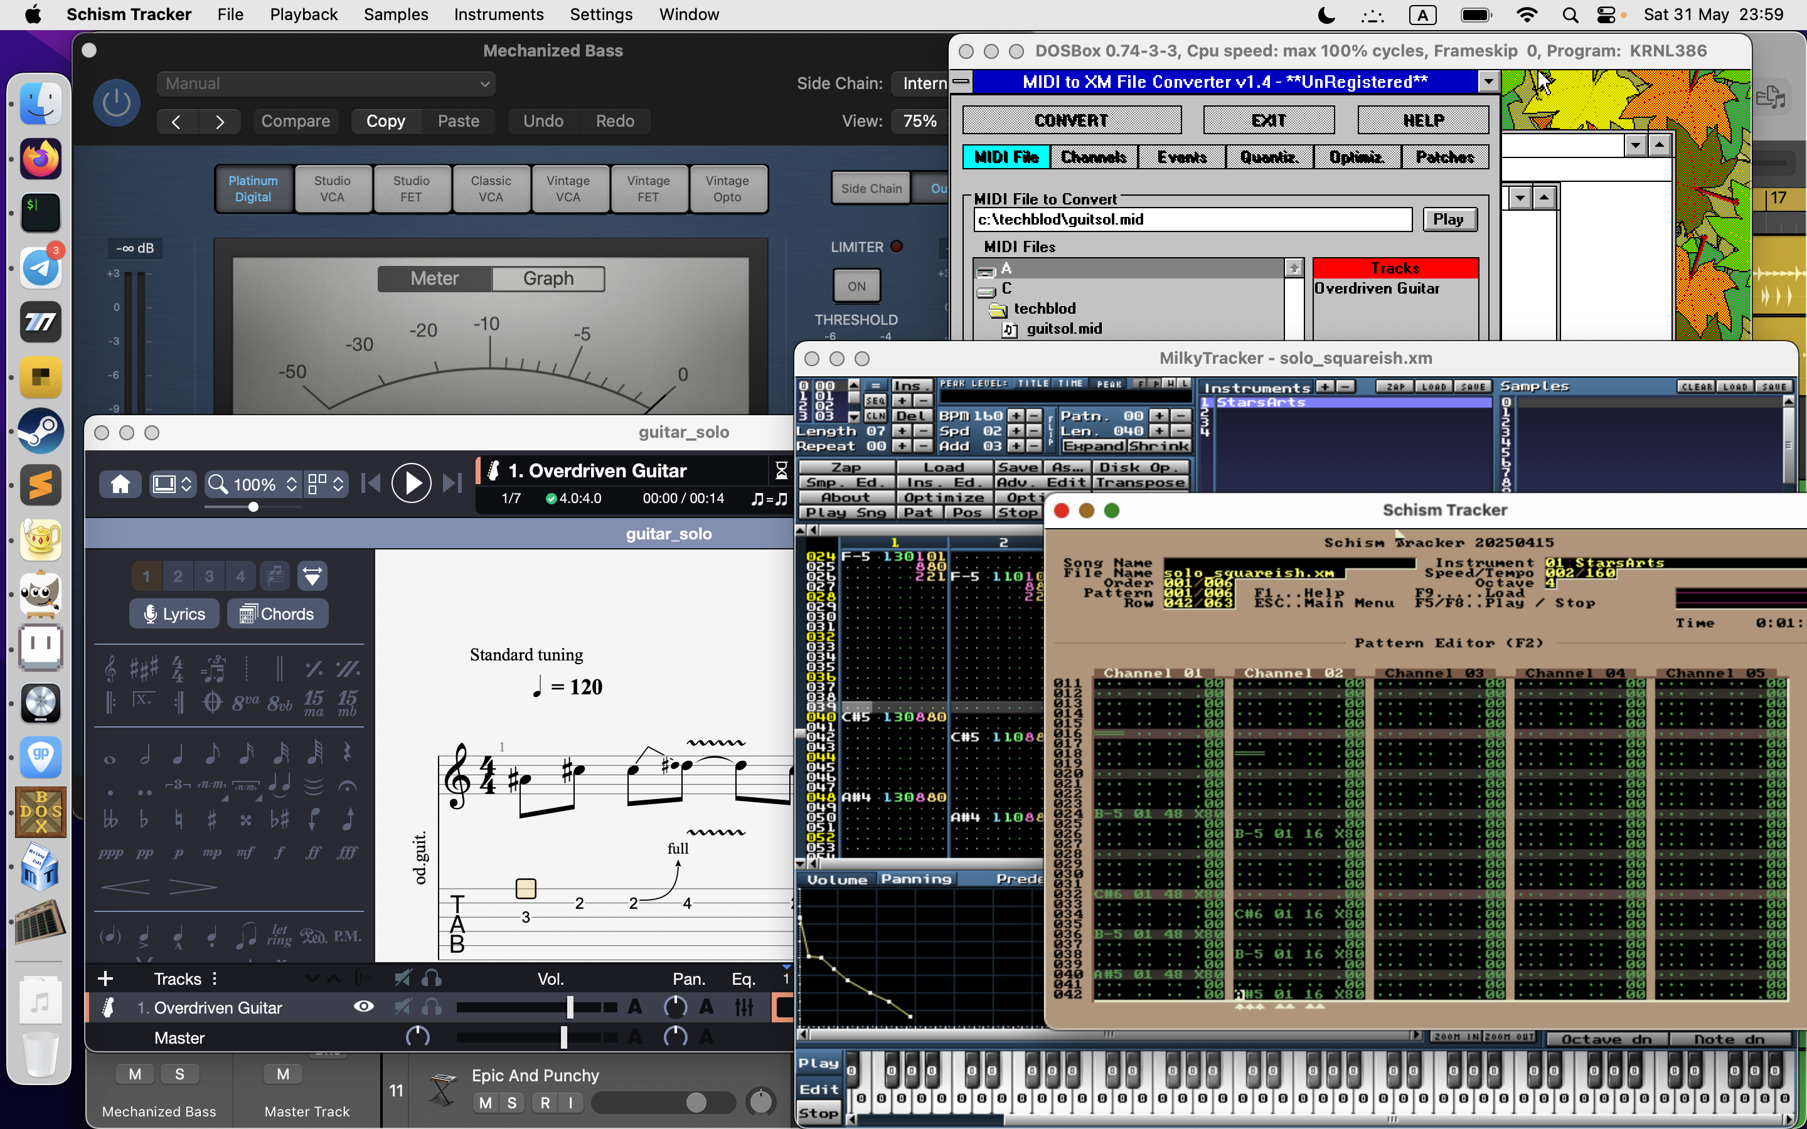
Task: Switch to the Channels tab in converter
Action: click(1094, 157)
